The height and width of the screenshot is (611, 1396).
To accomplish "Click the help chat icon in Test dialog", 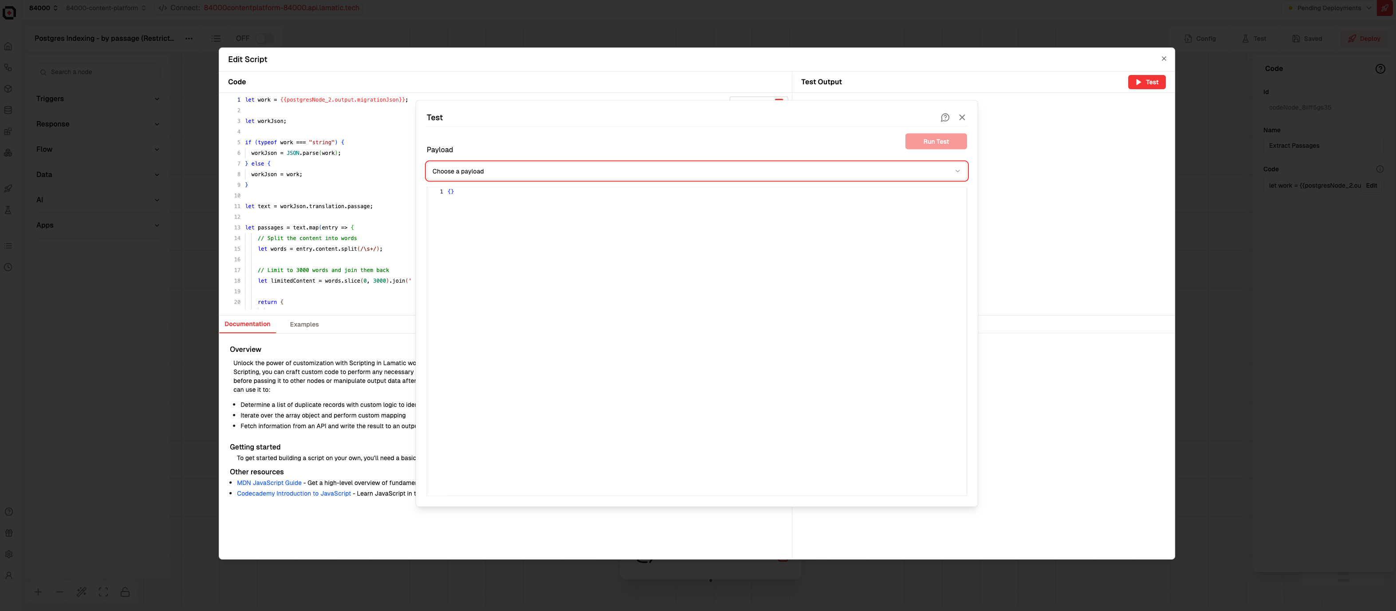I will point(944,118).
